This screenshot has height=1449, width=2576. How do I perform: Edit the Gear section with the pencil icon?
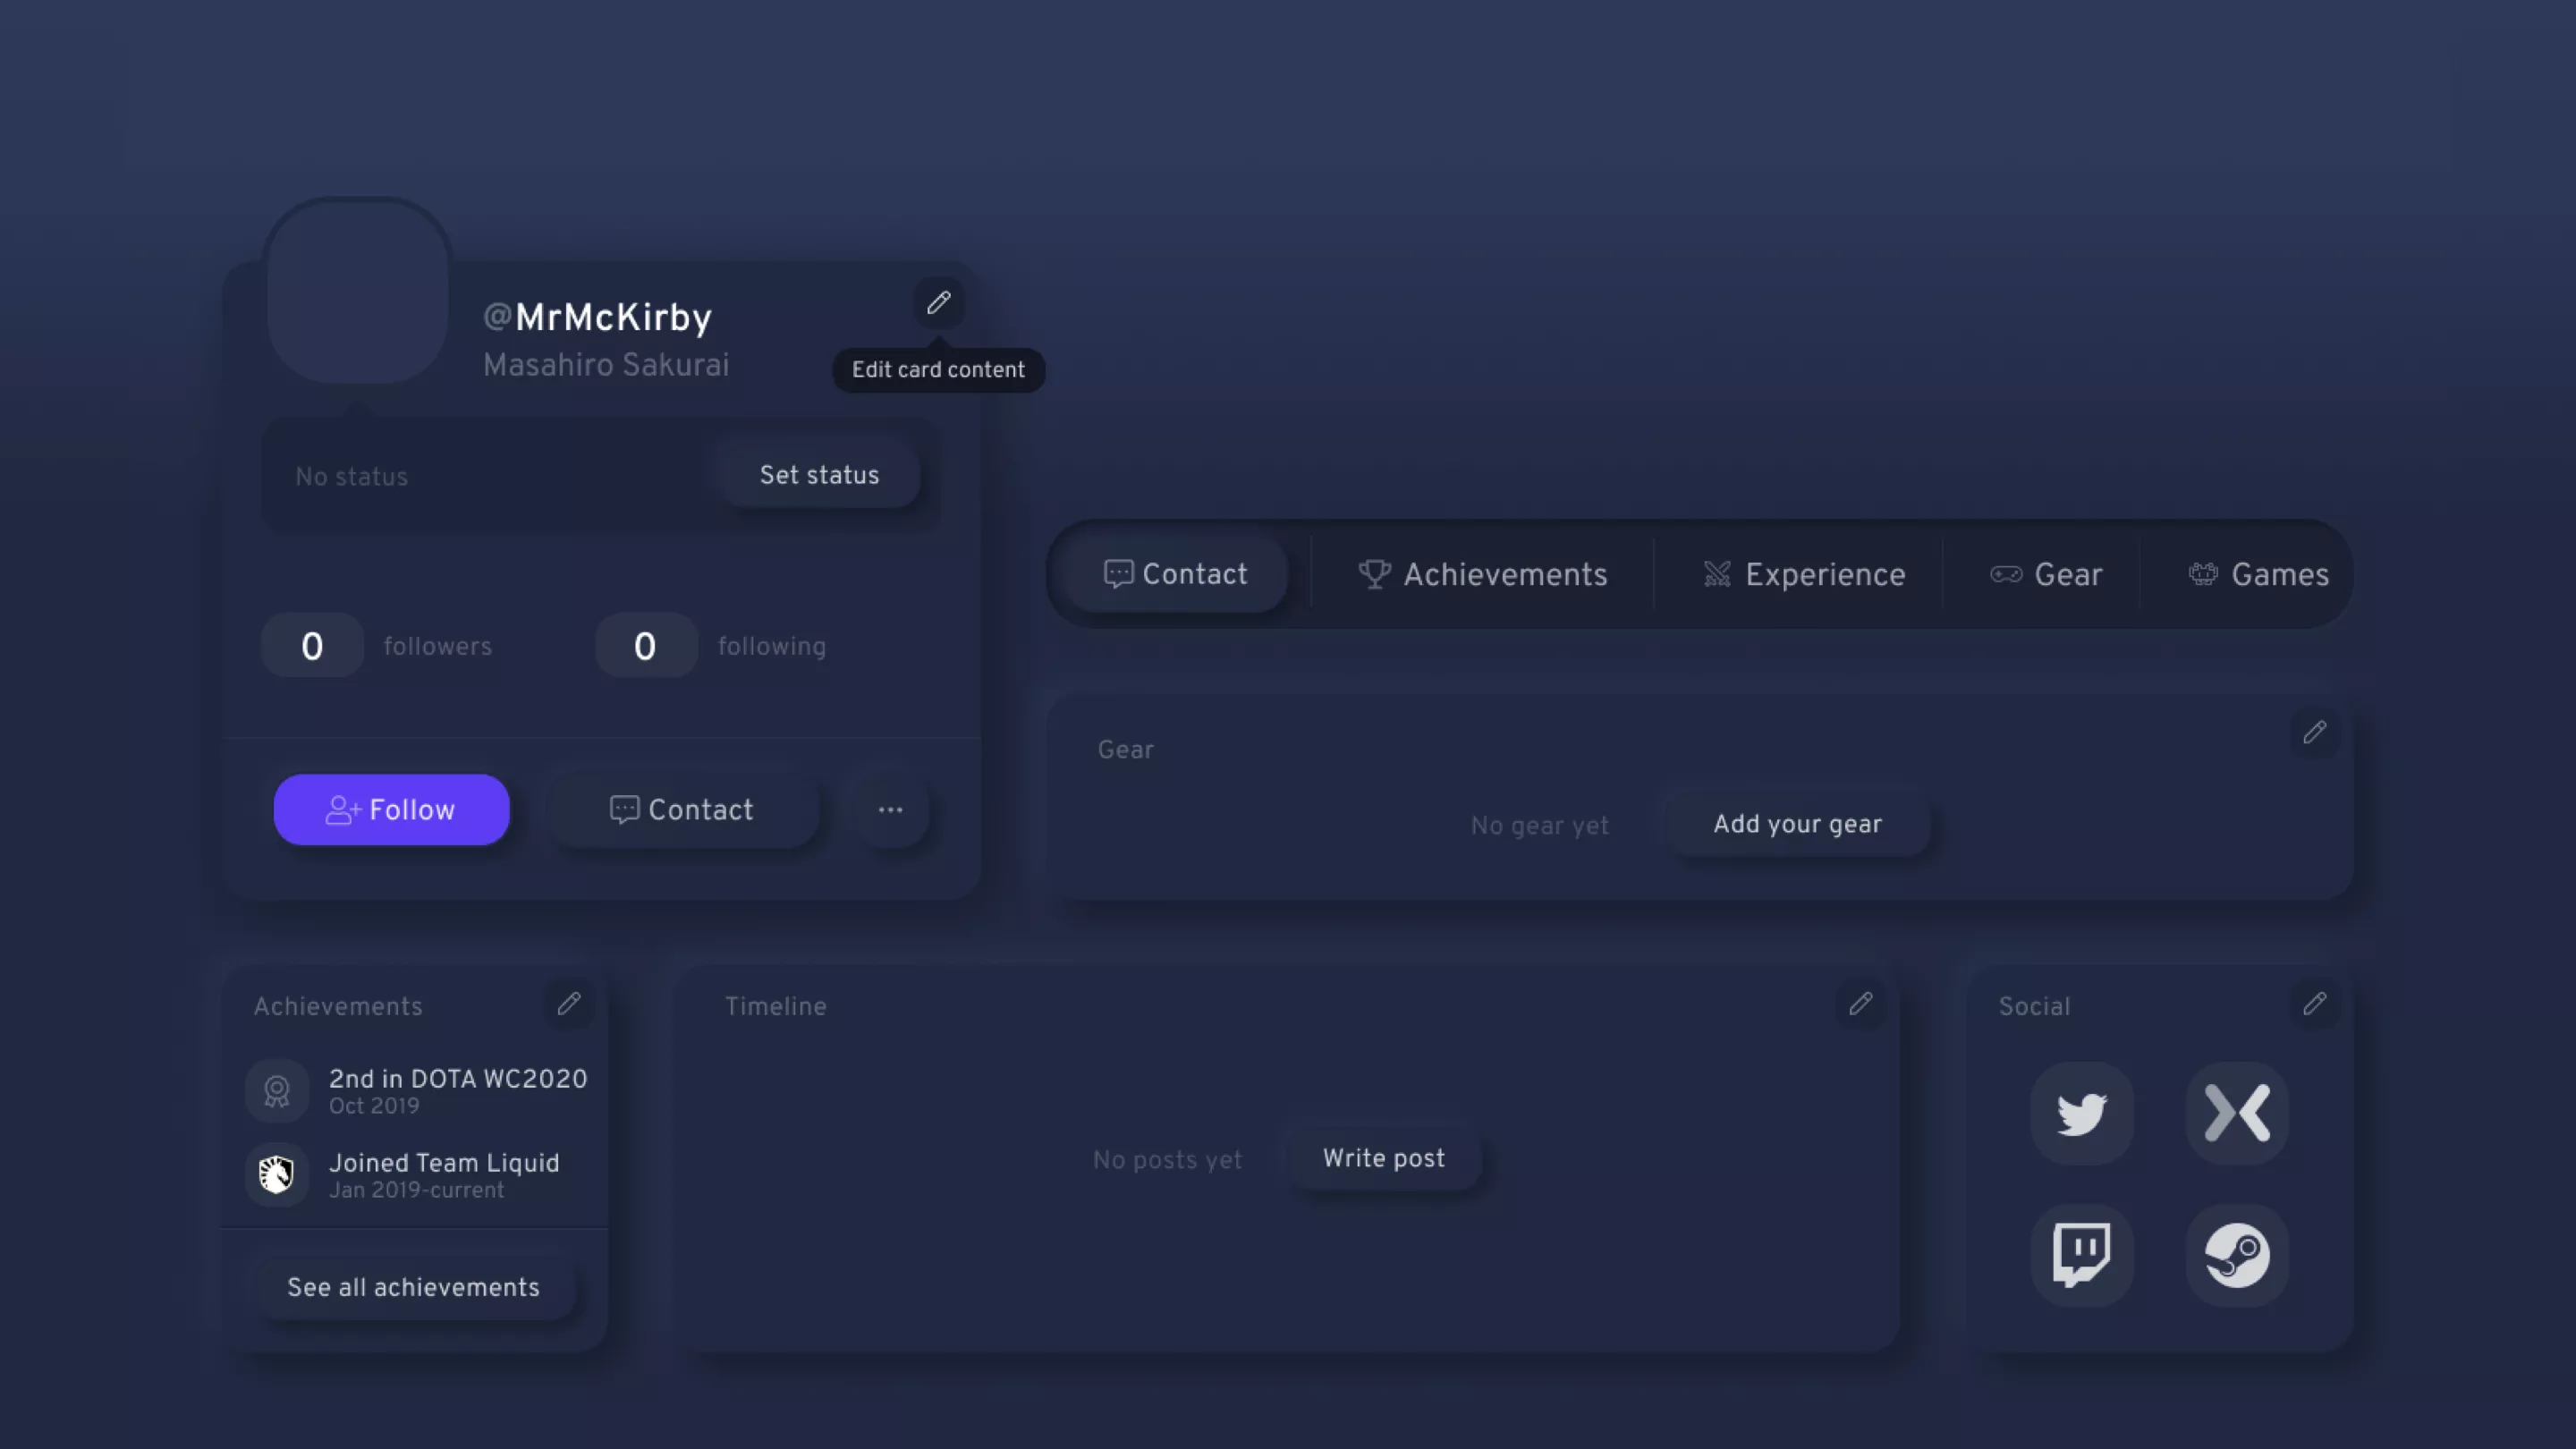[x=2315, y=733]
